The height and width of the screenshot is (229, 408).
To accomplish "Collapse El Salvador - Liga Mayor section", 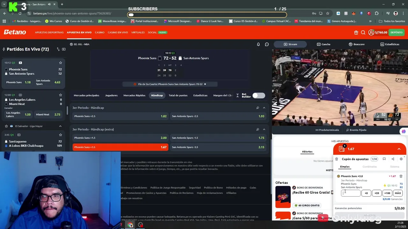I will point(60,126).
